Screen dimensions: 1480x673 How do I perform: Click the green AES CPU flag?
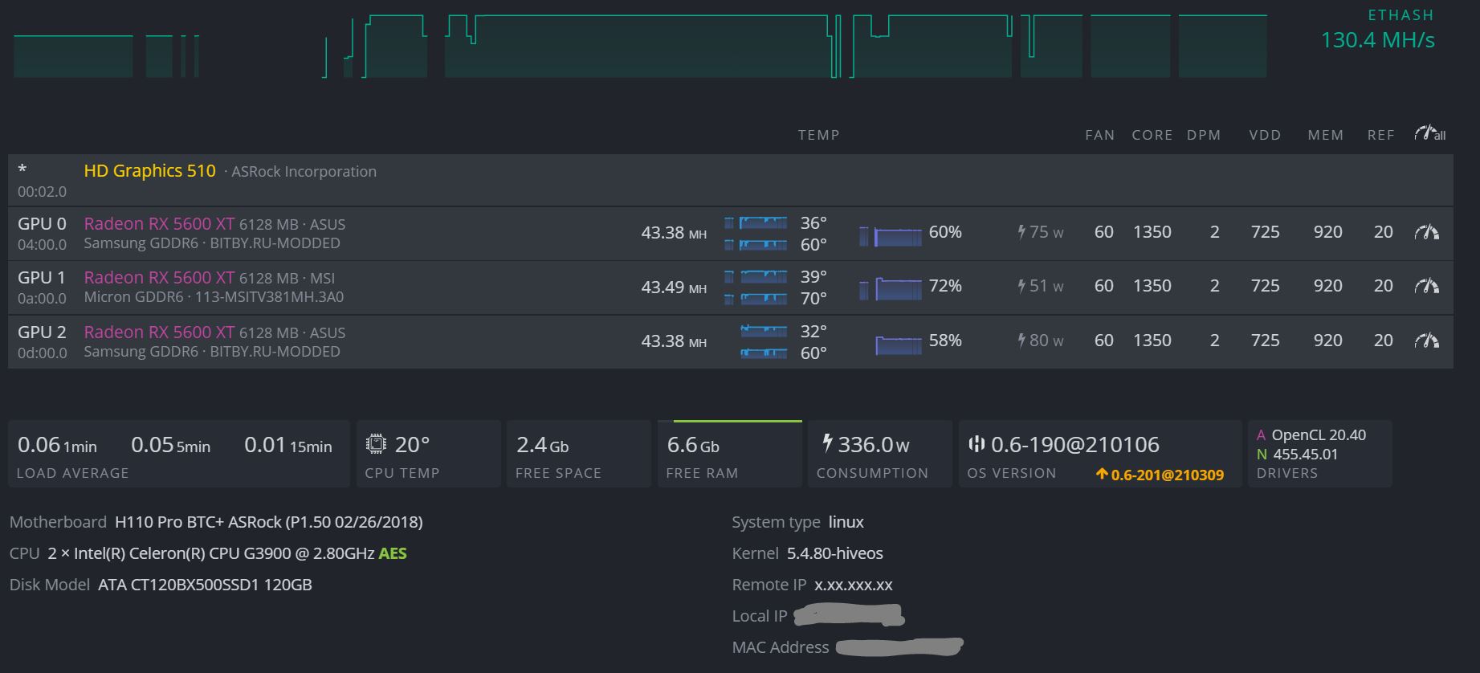[x=393, y=553]
